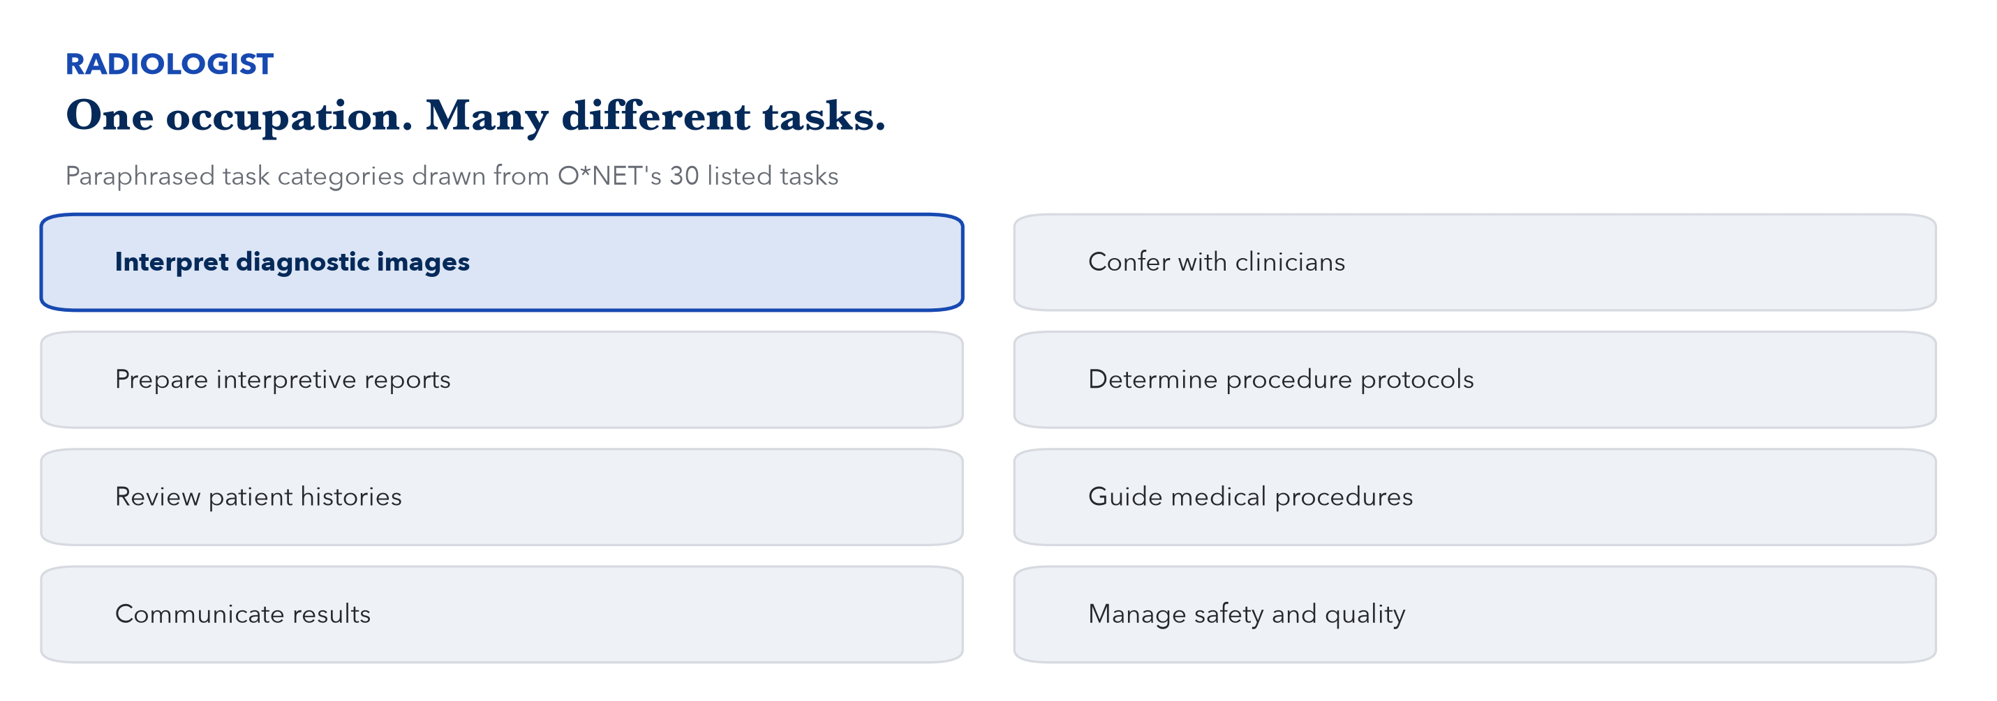This screenshot has height=701, width=1997.
Task: Click the 'Confer with clinicians' text label
Action: point(1217,262)
